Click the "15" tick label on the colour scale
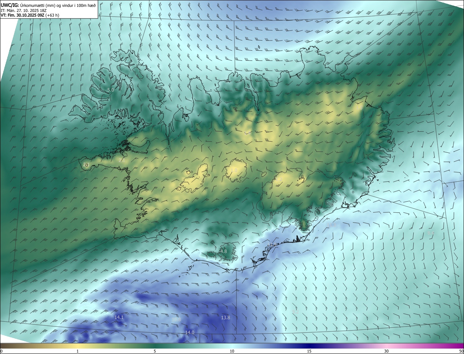Viewport: 464px width, 354px height. (309, 351)
